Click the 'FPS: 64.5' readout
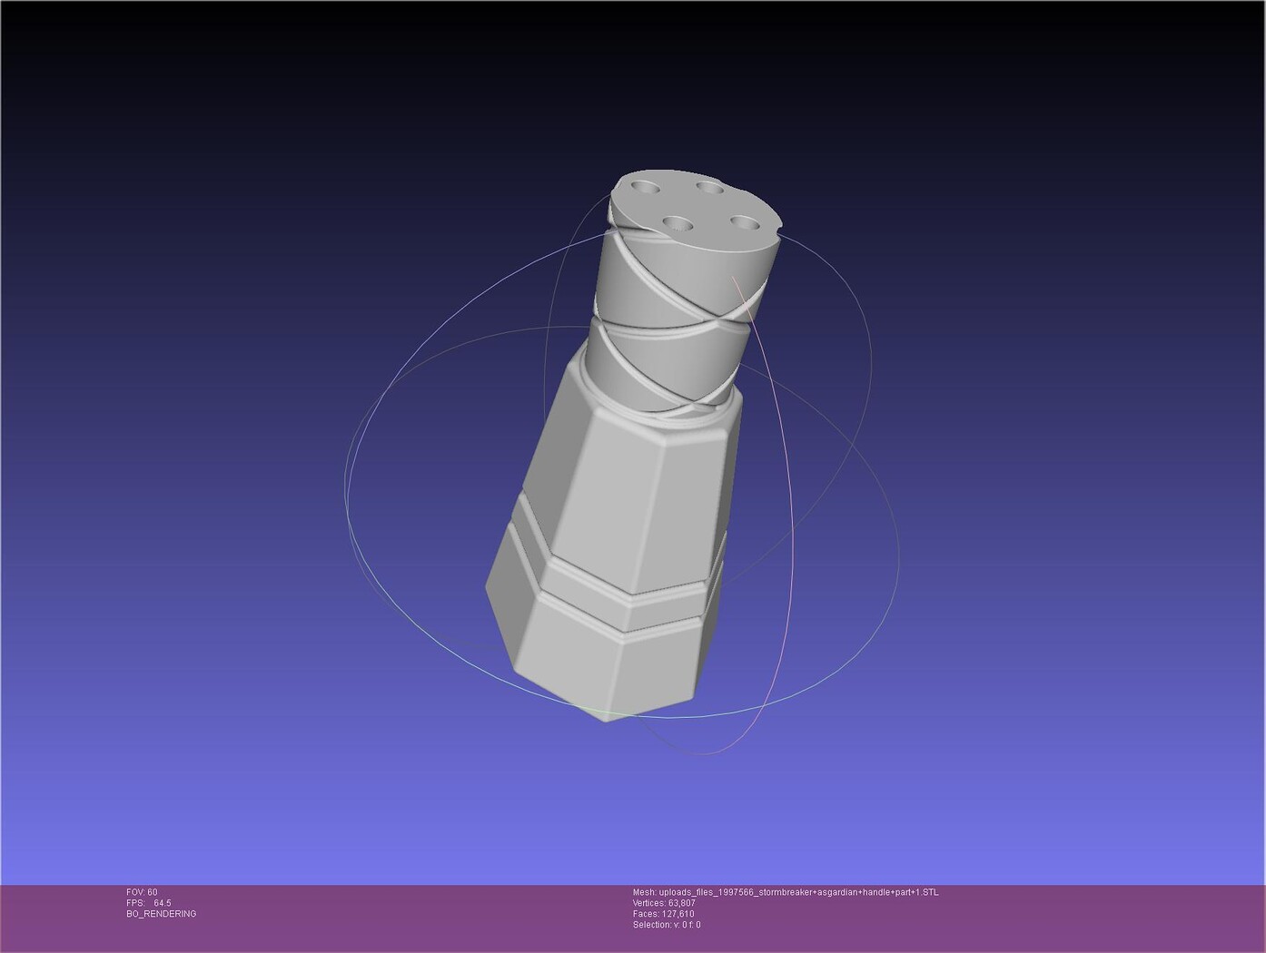Viewport: 1266px width, 953px height. (x=149, y=903)
